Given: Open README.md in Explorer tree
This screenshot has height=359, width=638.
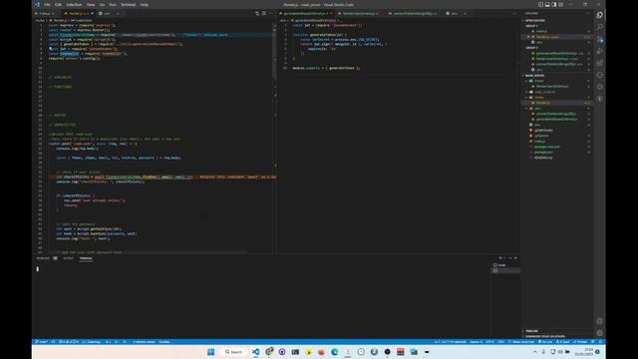Looking at the screenshot, I should click(x=543, y=158).
